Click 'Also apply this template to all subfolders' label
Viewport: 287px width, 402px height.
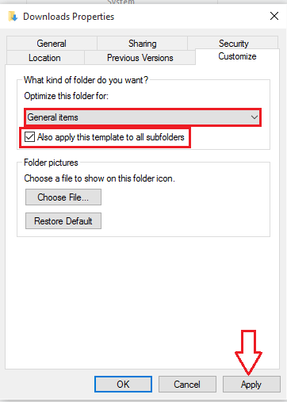pos(111,137)
